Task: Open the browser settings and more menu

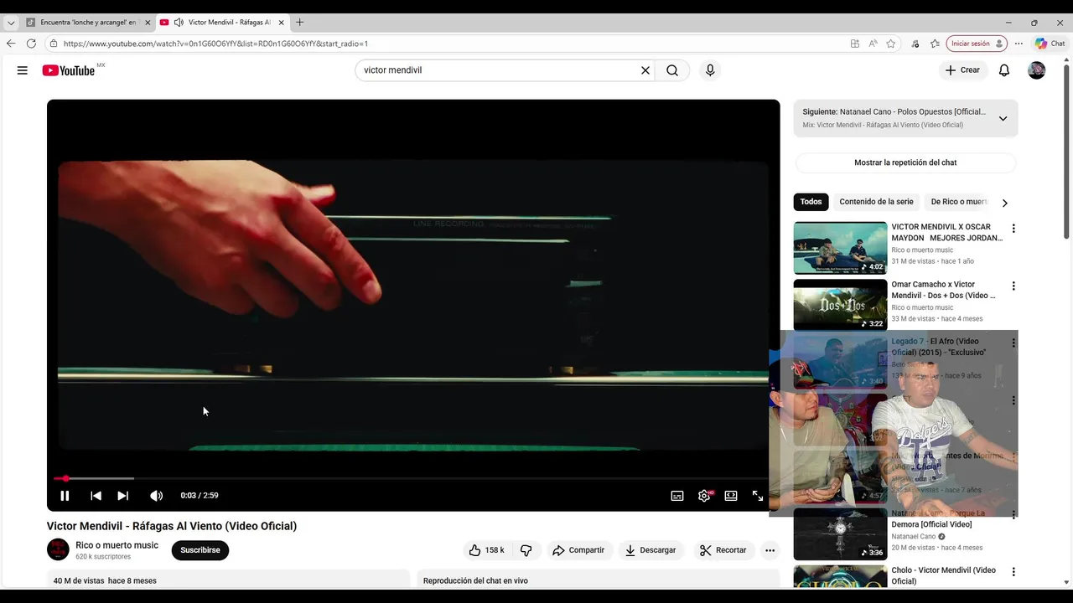Action: [x=1019, y=44]
